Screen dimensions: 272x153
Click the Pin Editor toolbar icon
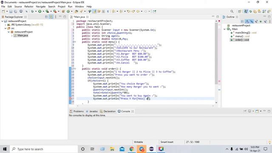154,11
